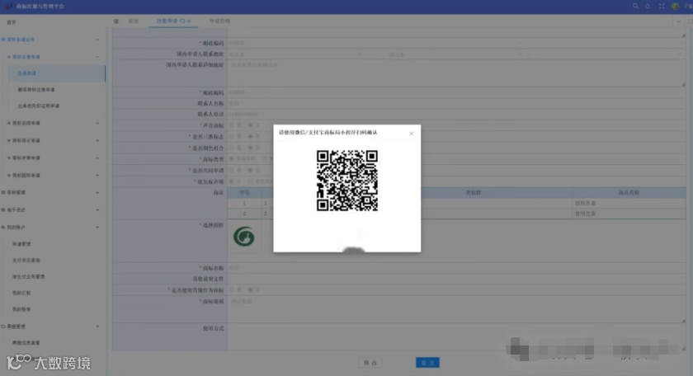Click the green trademark image thumbnail
Image resolution: width=693 pixels, height=376 pixels.
244,237
